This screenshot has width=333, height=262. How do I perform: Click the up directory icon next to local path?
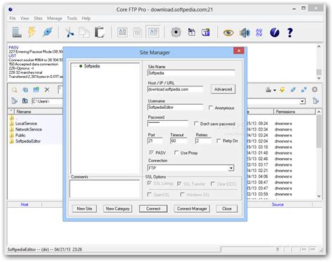(x=25, y=101)
